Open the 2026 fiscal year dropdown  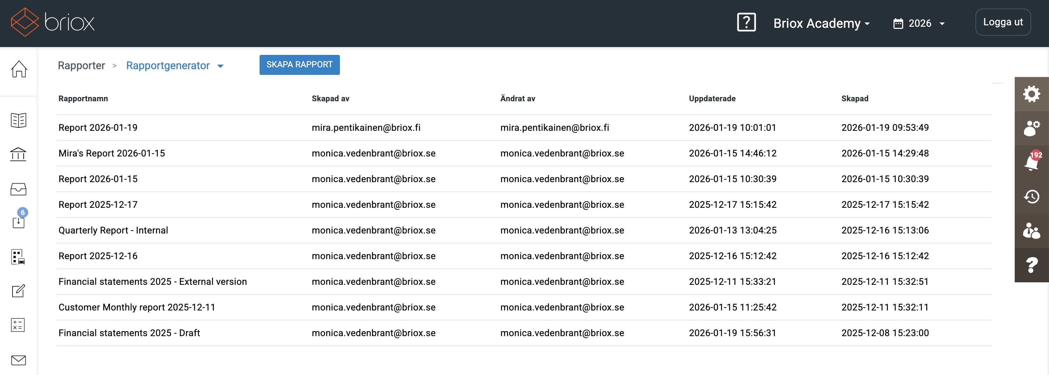click(919, 24)
